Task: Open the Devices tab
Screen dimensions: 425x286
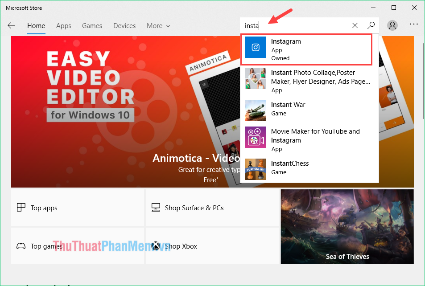Action: pyautogui.click(x=124, y=26)
